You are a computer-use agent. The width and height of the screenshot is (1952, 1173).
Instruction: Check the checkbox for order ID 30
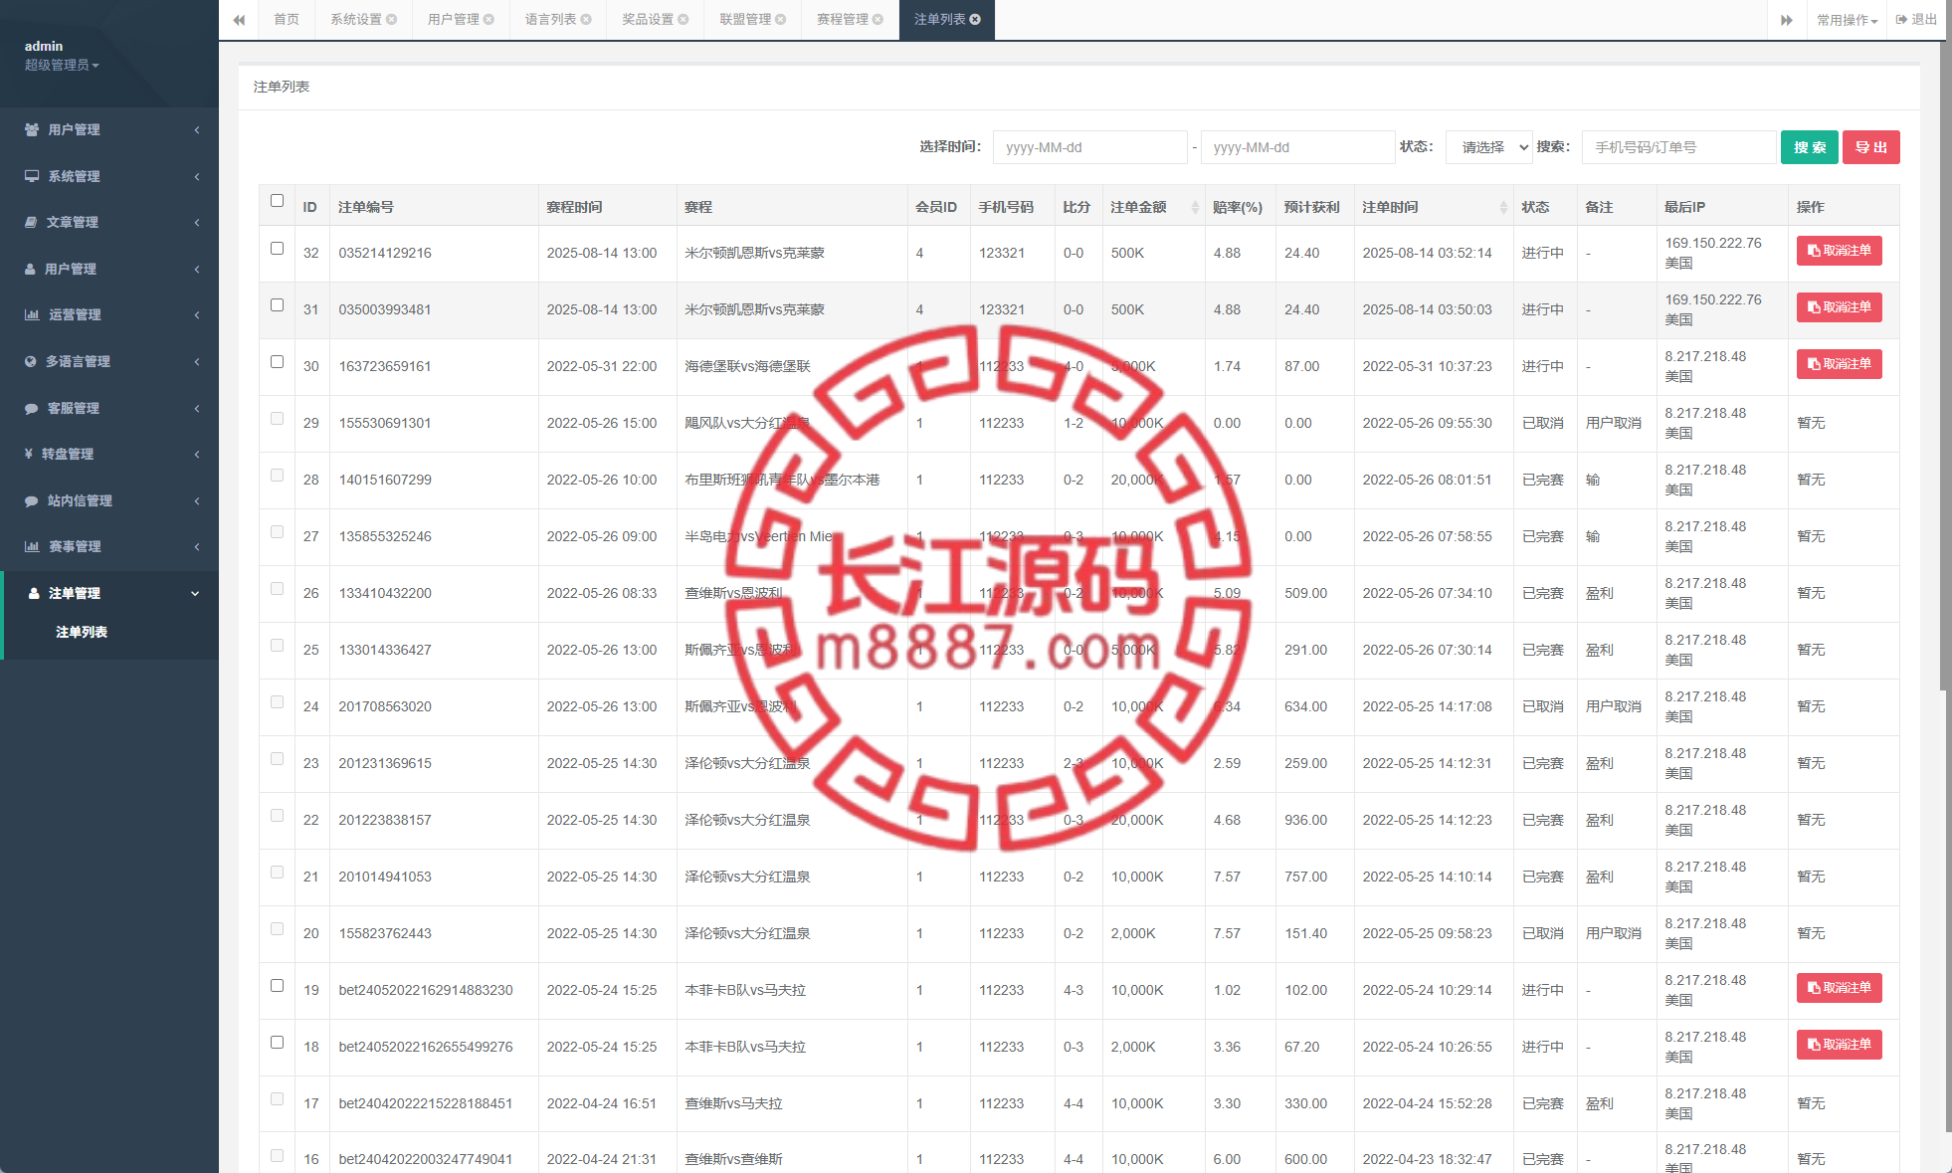[x=278, y=362]
